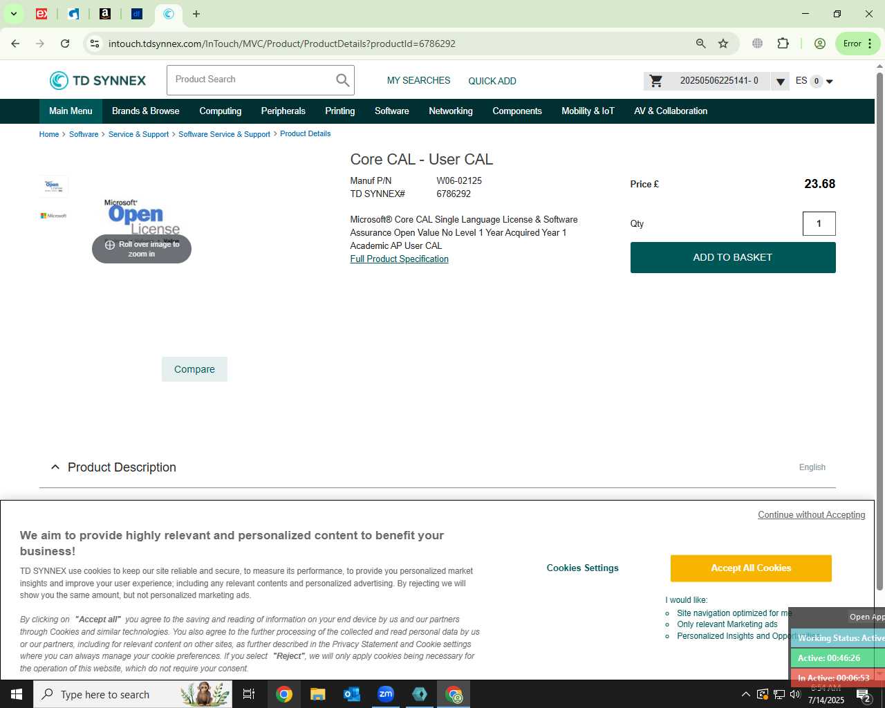Click Accept All Cookies button
885x708 pixels.
(x=751, y=568)
